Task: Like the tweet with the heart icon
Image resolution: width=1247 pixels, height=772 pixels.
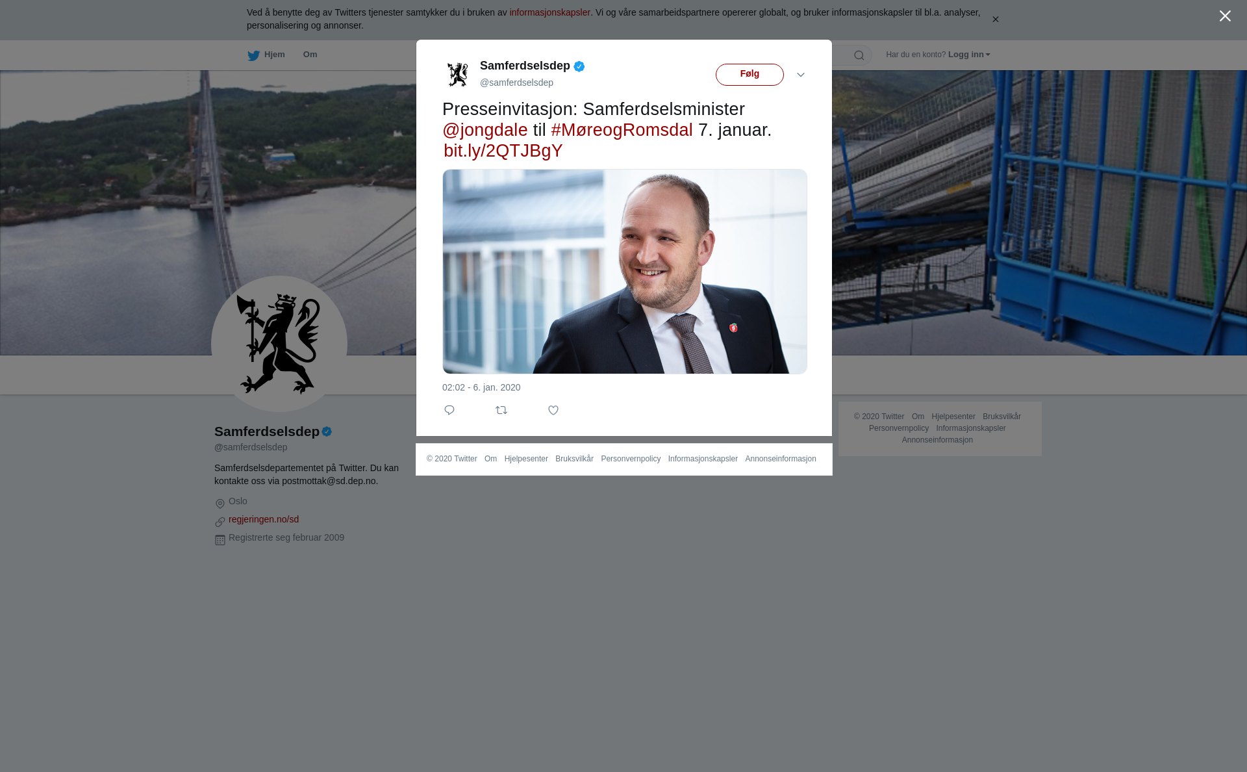Action: [553, 410]
